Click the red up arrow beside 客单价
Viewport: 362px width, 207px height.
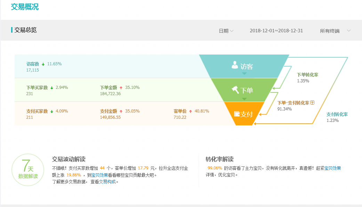click(191, 111)
